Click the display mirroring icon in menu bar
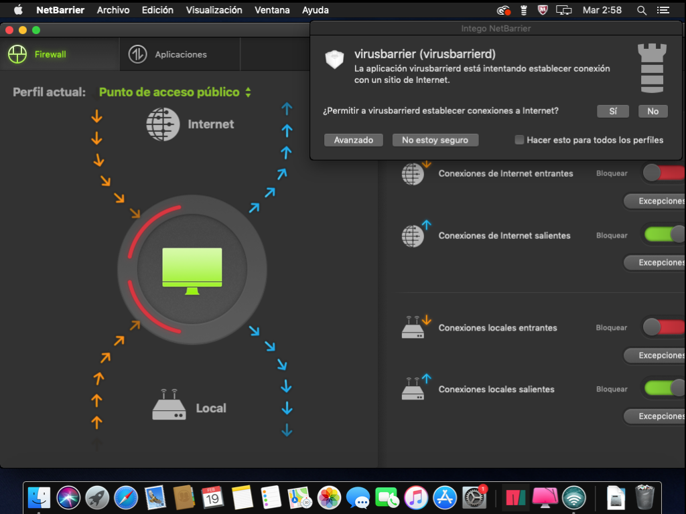The width and height of the screenshot is (686, 514). [x=564, y=10]
